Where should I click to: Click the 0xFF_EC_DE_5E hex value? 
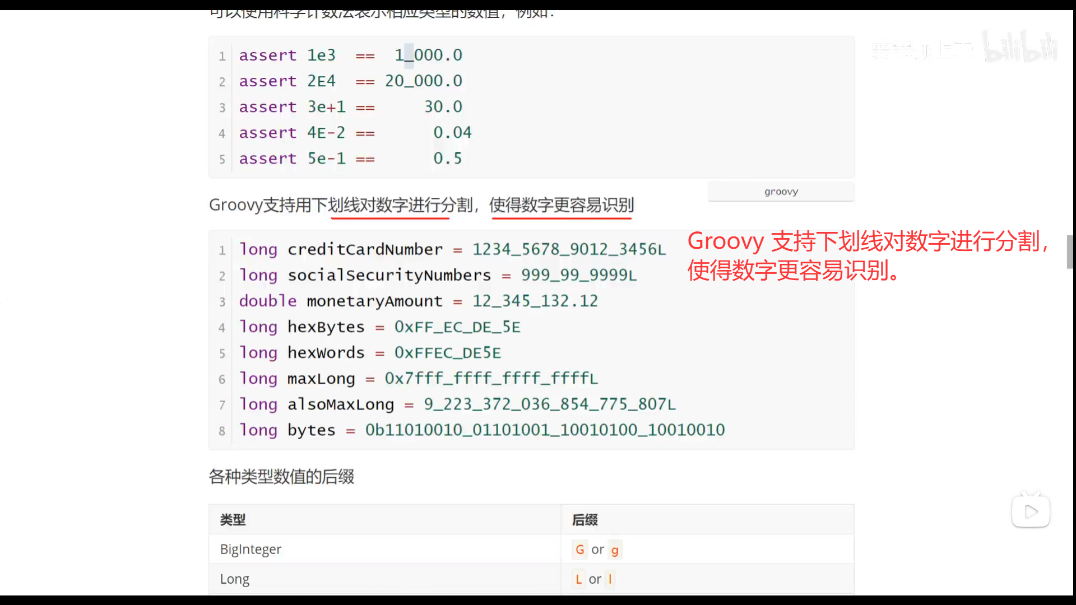pyautogui.click(x=457, y=327)
